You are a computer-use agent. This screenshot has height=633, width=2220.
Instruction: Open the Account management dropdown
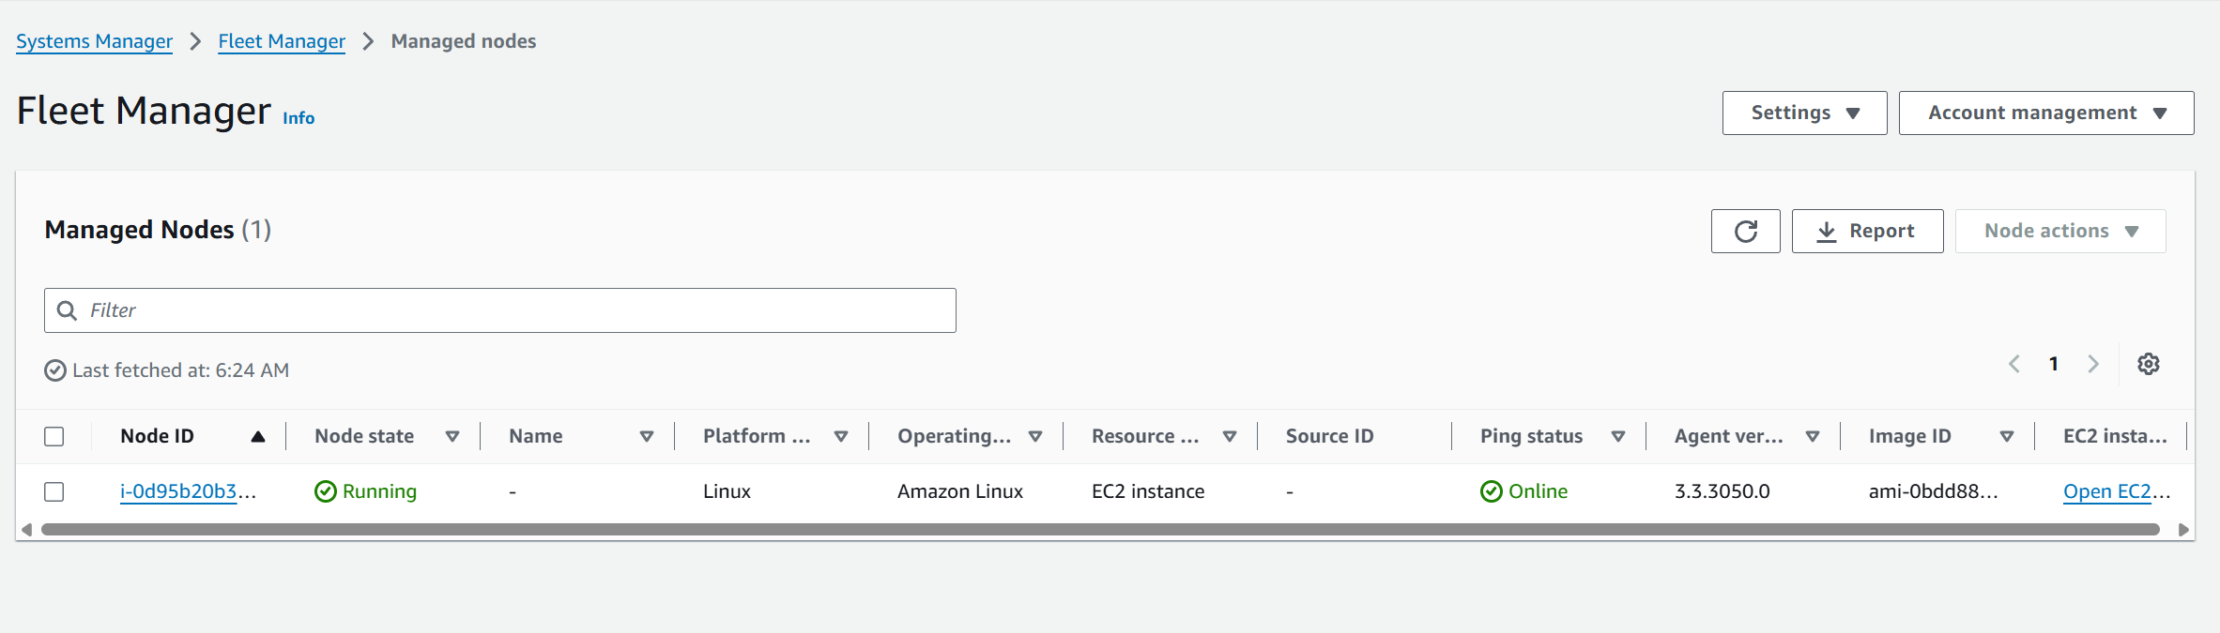point(2045,113)
